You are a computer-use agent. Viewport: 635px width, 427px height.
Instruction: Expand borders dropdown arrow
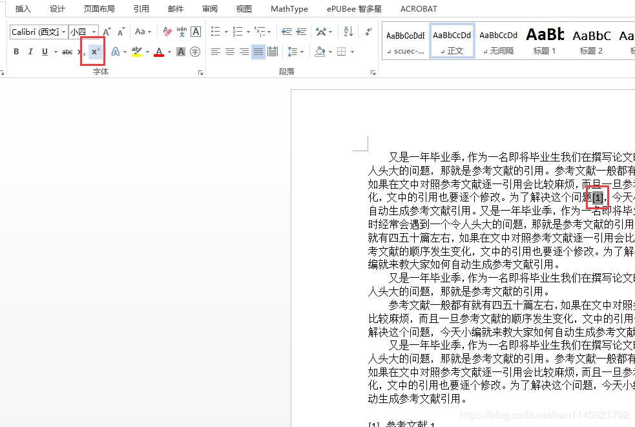(x=352, y=52)
